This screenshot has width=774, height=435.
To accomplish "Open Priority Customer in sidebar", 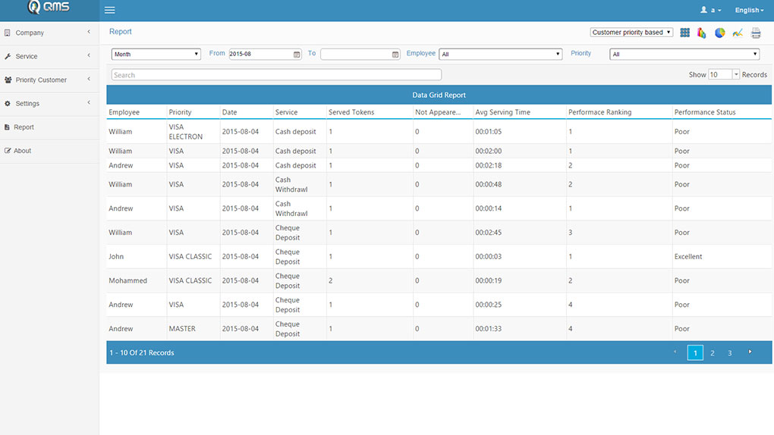I will click(x=49, y=80).
